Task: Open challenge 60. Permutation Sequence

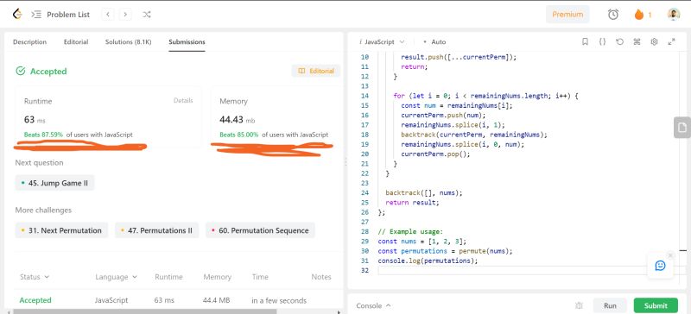Action: [260, 230]
